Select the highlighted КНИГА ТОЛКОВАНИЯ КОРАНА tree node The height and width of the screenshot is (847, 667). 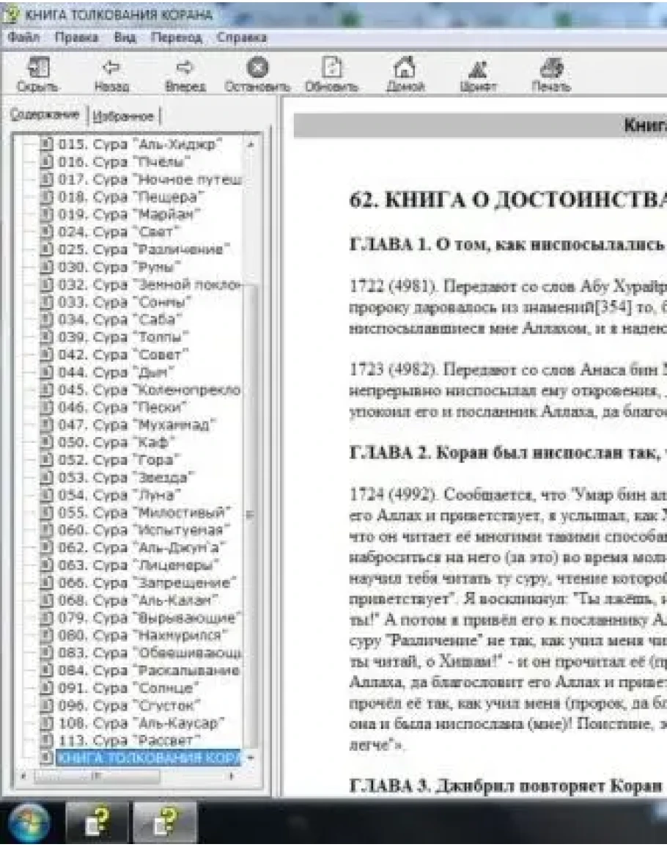148,756
